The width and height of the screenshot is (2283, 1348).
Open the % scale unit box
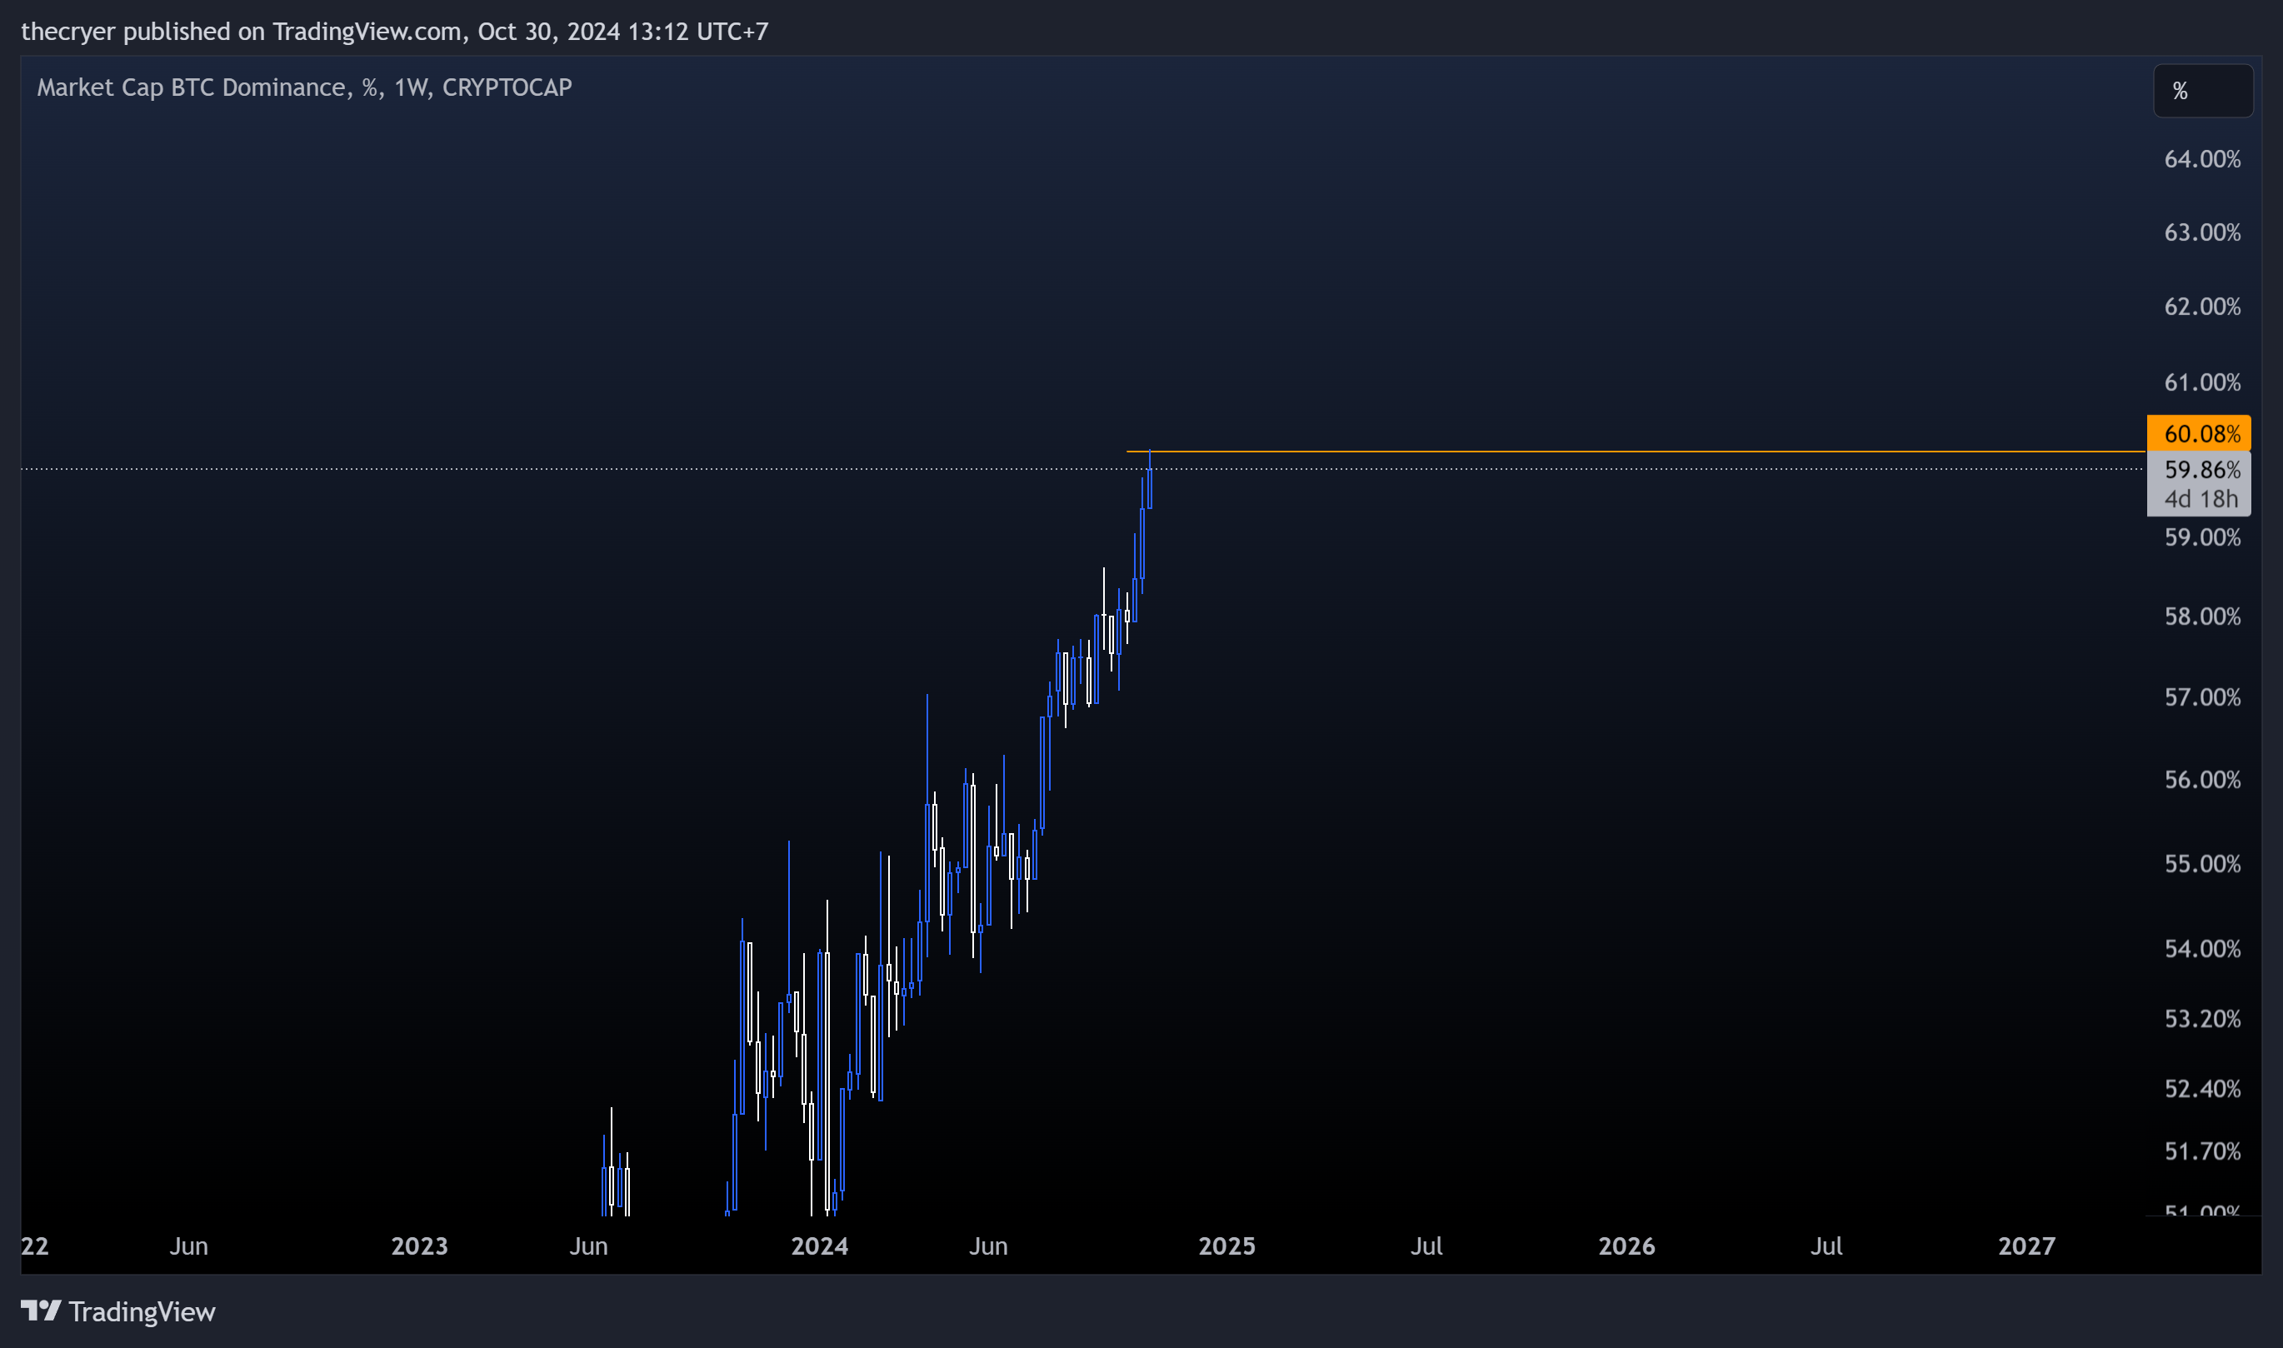[x=2203, y=91]
